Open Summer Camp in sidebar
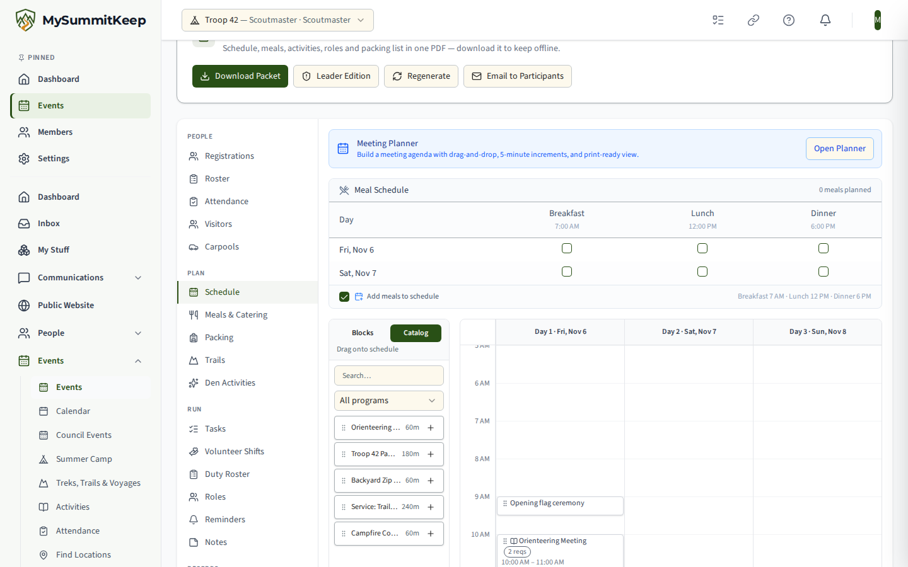Screen dimensions: 908x567 (91, 459)
